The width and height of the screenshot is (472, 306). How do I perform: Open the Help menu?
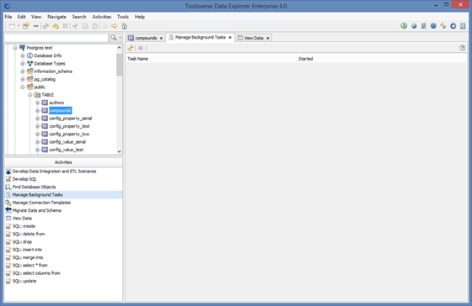coord(140,17)
